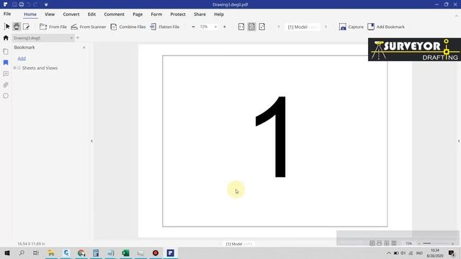461x259 pixels.
Task: Set two-page continuous view in status bar
Action: point(394,243)
